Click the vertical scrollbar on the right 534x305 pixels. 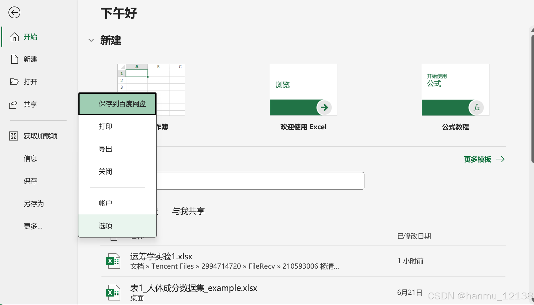(532, 99)
